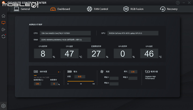Click the SSD usage progress bar
Image resolution: width=193 pixels, height=110 pixels.
tap(46, 75)
